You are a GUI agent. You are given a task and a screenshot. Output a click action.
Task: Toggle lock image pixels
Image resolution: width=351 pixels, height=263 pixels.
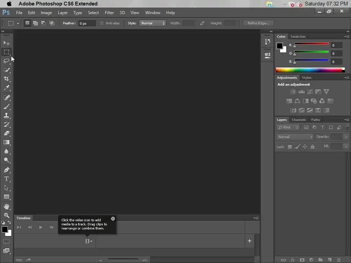pos(297,147)
